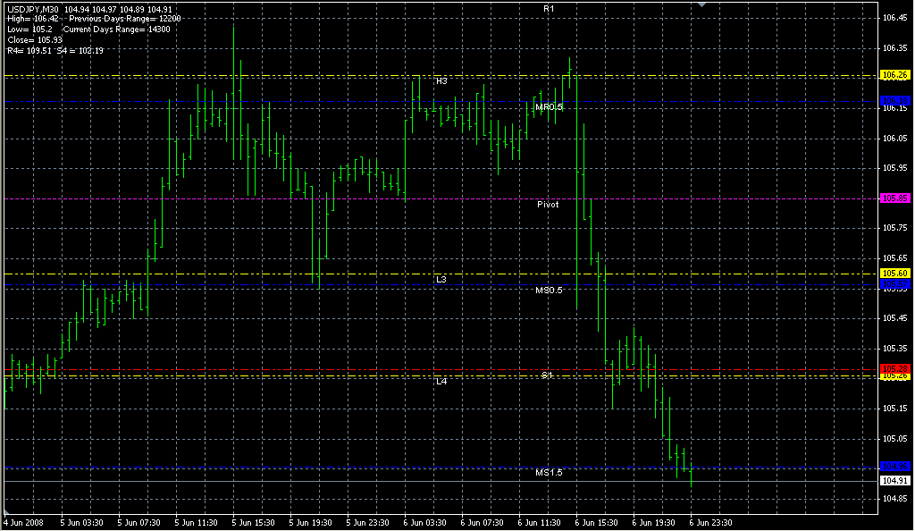
Task: Select the MS1.5 level label
Action: (549, 472)
